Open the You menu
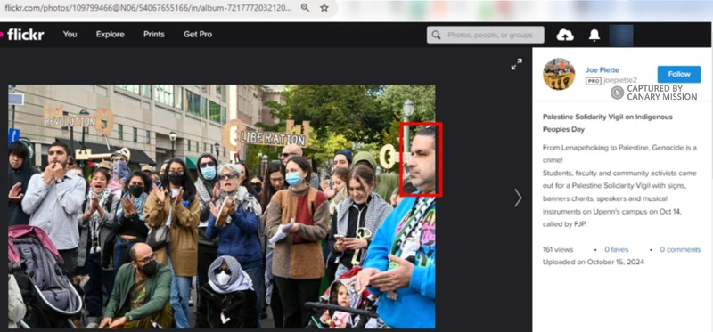 (x=70, y=34)
